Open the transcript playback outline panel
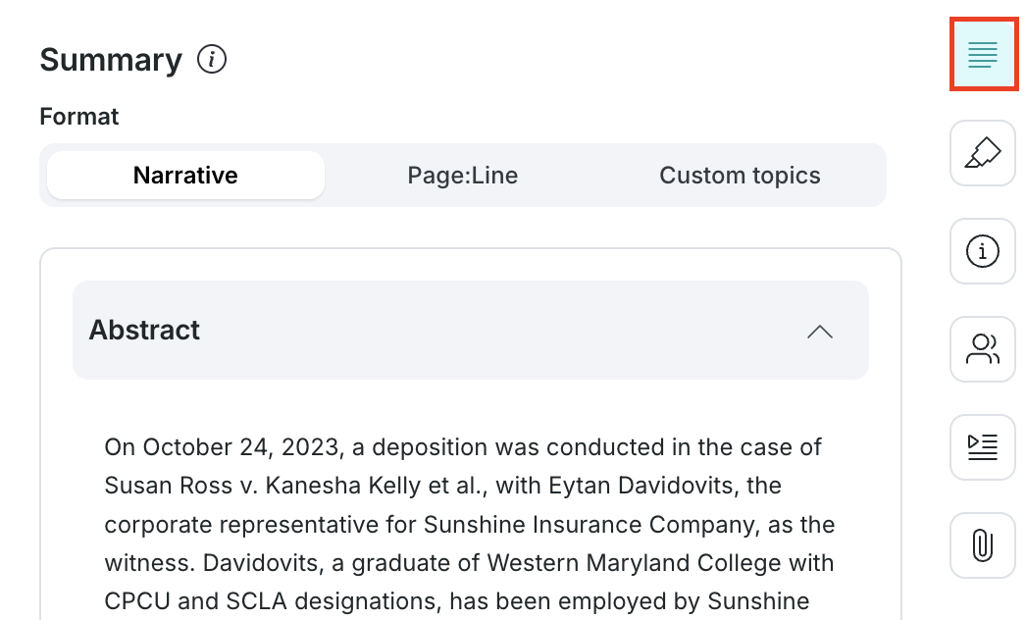 pos(982,447)
